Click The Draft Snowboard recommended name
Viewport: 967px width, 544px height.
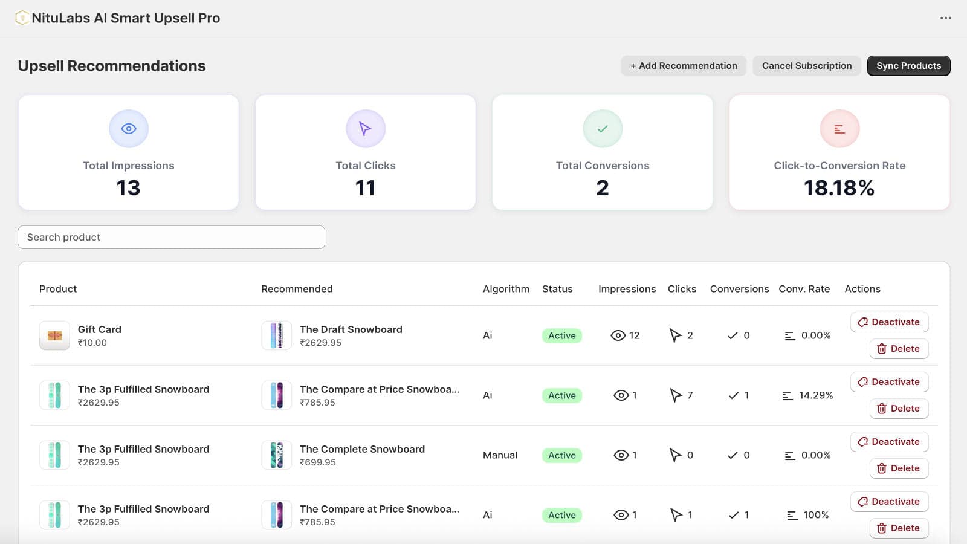point(351,329)
